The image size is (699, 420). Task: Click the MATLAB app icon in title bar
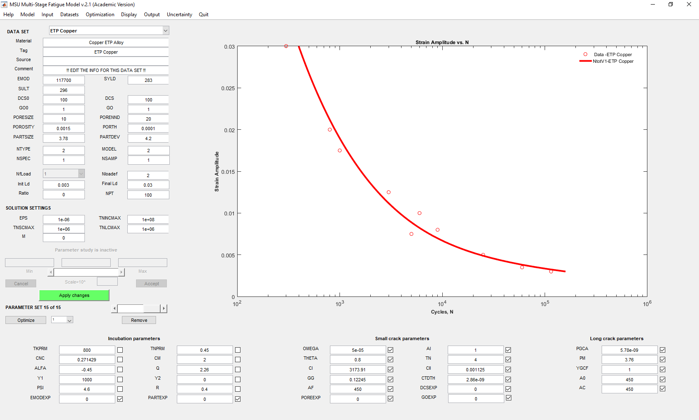pyautogui.click(x=5, y=5)
